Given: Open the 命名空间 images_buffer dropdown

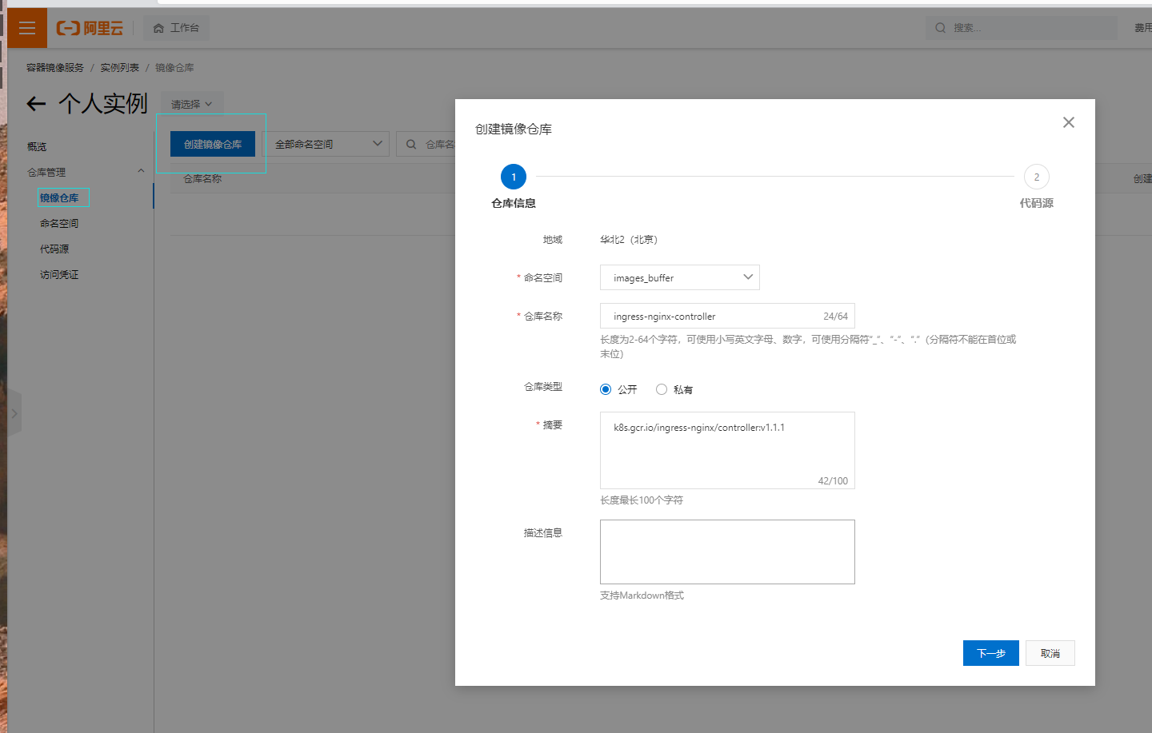Looking at the screenshot, I should pos(679,277).
